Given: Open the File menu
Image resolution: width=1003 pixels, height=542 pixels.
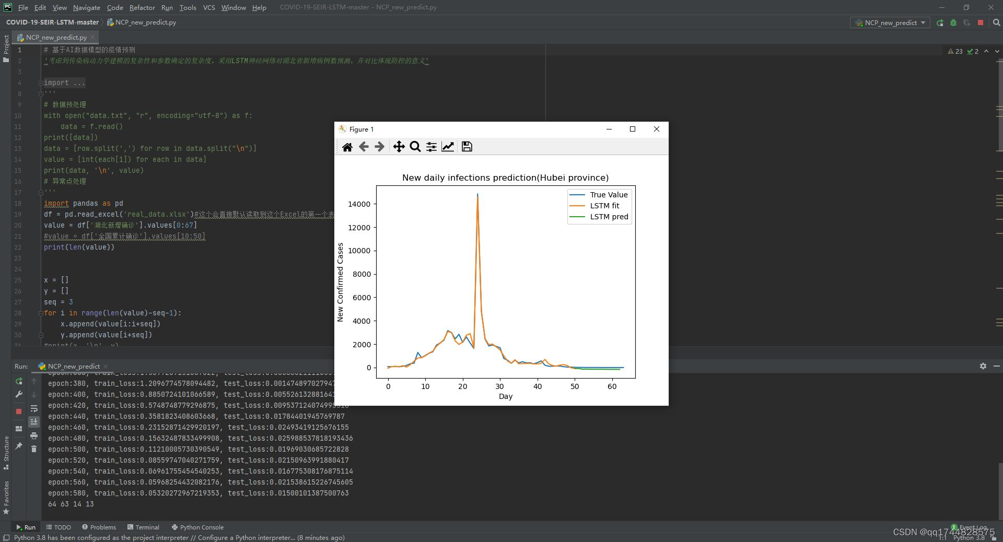Looking at the screenshot, I should tap(23, 7).
